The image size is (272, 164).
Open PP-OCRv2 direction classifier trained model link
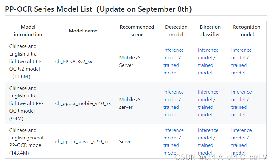[205, 69]
